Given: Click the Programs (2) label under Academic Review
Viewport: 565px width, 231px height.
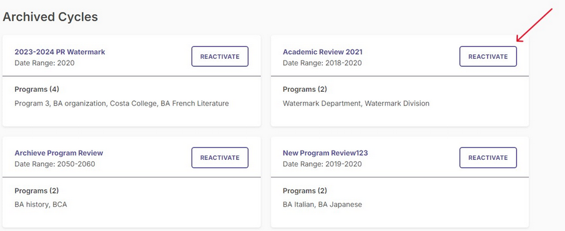Looking at the screenshot, I should coord(305,89).
